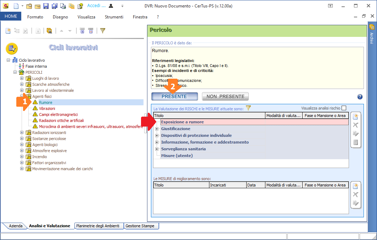The width and height of the screenshot is (377, 240).
Task: Open a document using the open folder icon
Action: click(29, 6)
